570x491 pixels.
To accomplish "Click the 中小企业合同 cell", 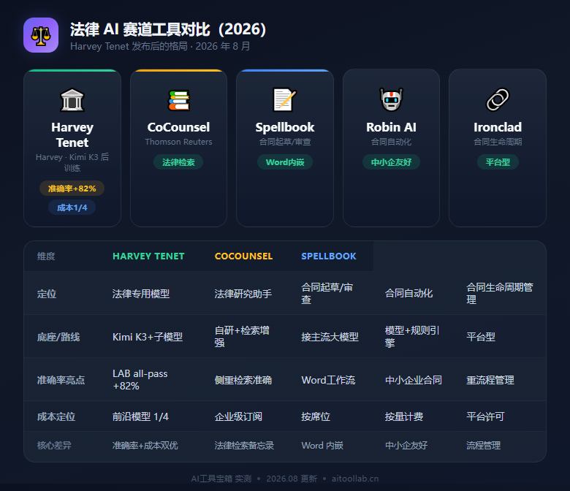I will click(x=414, y=380).
